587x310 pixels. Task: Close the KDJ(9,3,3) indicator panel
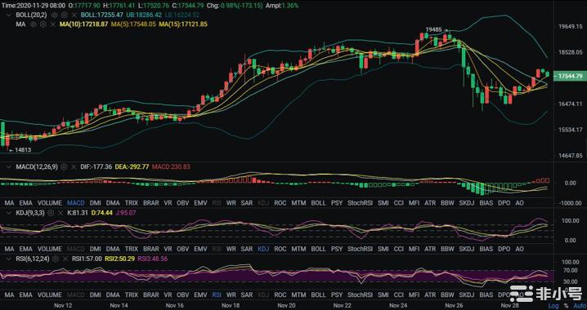(61, 213)
